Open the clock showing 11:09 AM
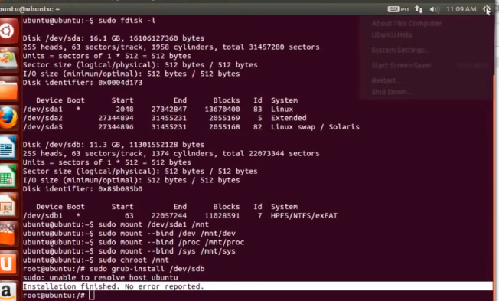This screenshot has width=499, height=301. click(x=461, y=9)
